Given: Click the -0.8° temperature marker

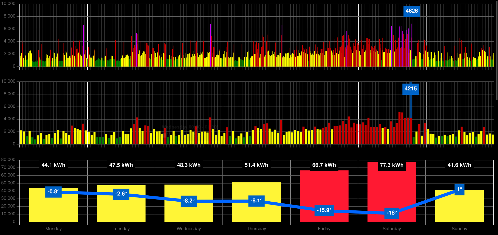Looking at the screenshot, I should pos(54,192).
